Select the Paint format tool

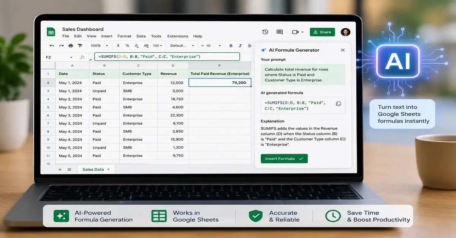pyautogui.click(x=80, y=46)
